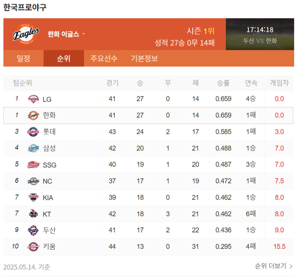Viewport: 296px width, 277px height.
Task: Click the 두산 Bears team logo
Action: 33,230
